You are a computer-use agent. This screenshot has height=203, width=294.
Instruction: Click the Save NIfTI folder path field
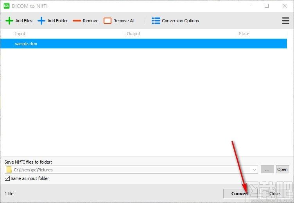tap(129, 169)
